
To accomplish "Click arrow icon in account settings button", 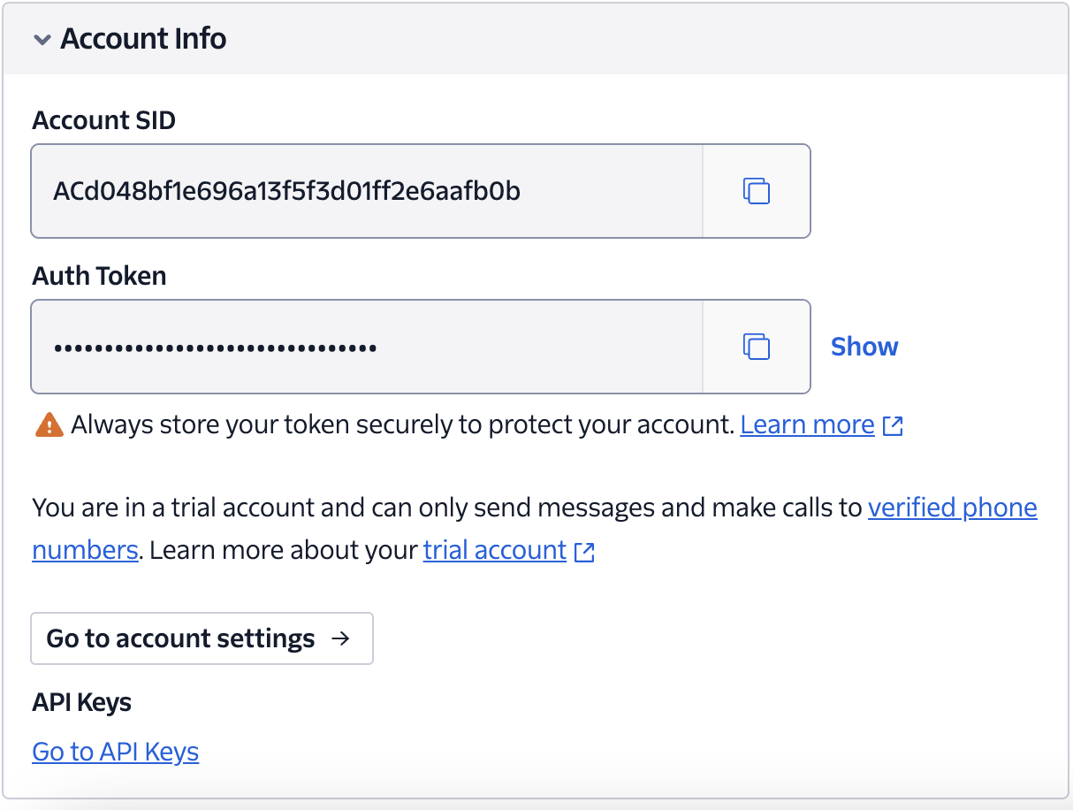I will [x=340, y=638].
